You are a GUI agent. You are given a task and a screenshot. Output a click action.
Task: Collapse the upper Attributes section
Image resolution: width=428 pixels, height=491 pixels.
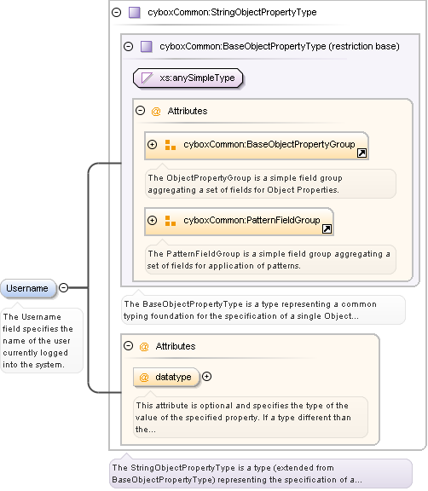click(141, 111)
